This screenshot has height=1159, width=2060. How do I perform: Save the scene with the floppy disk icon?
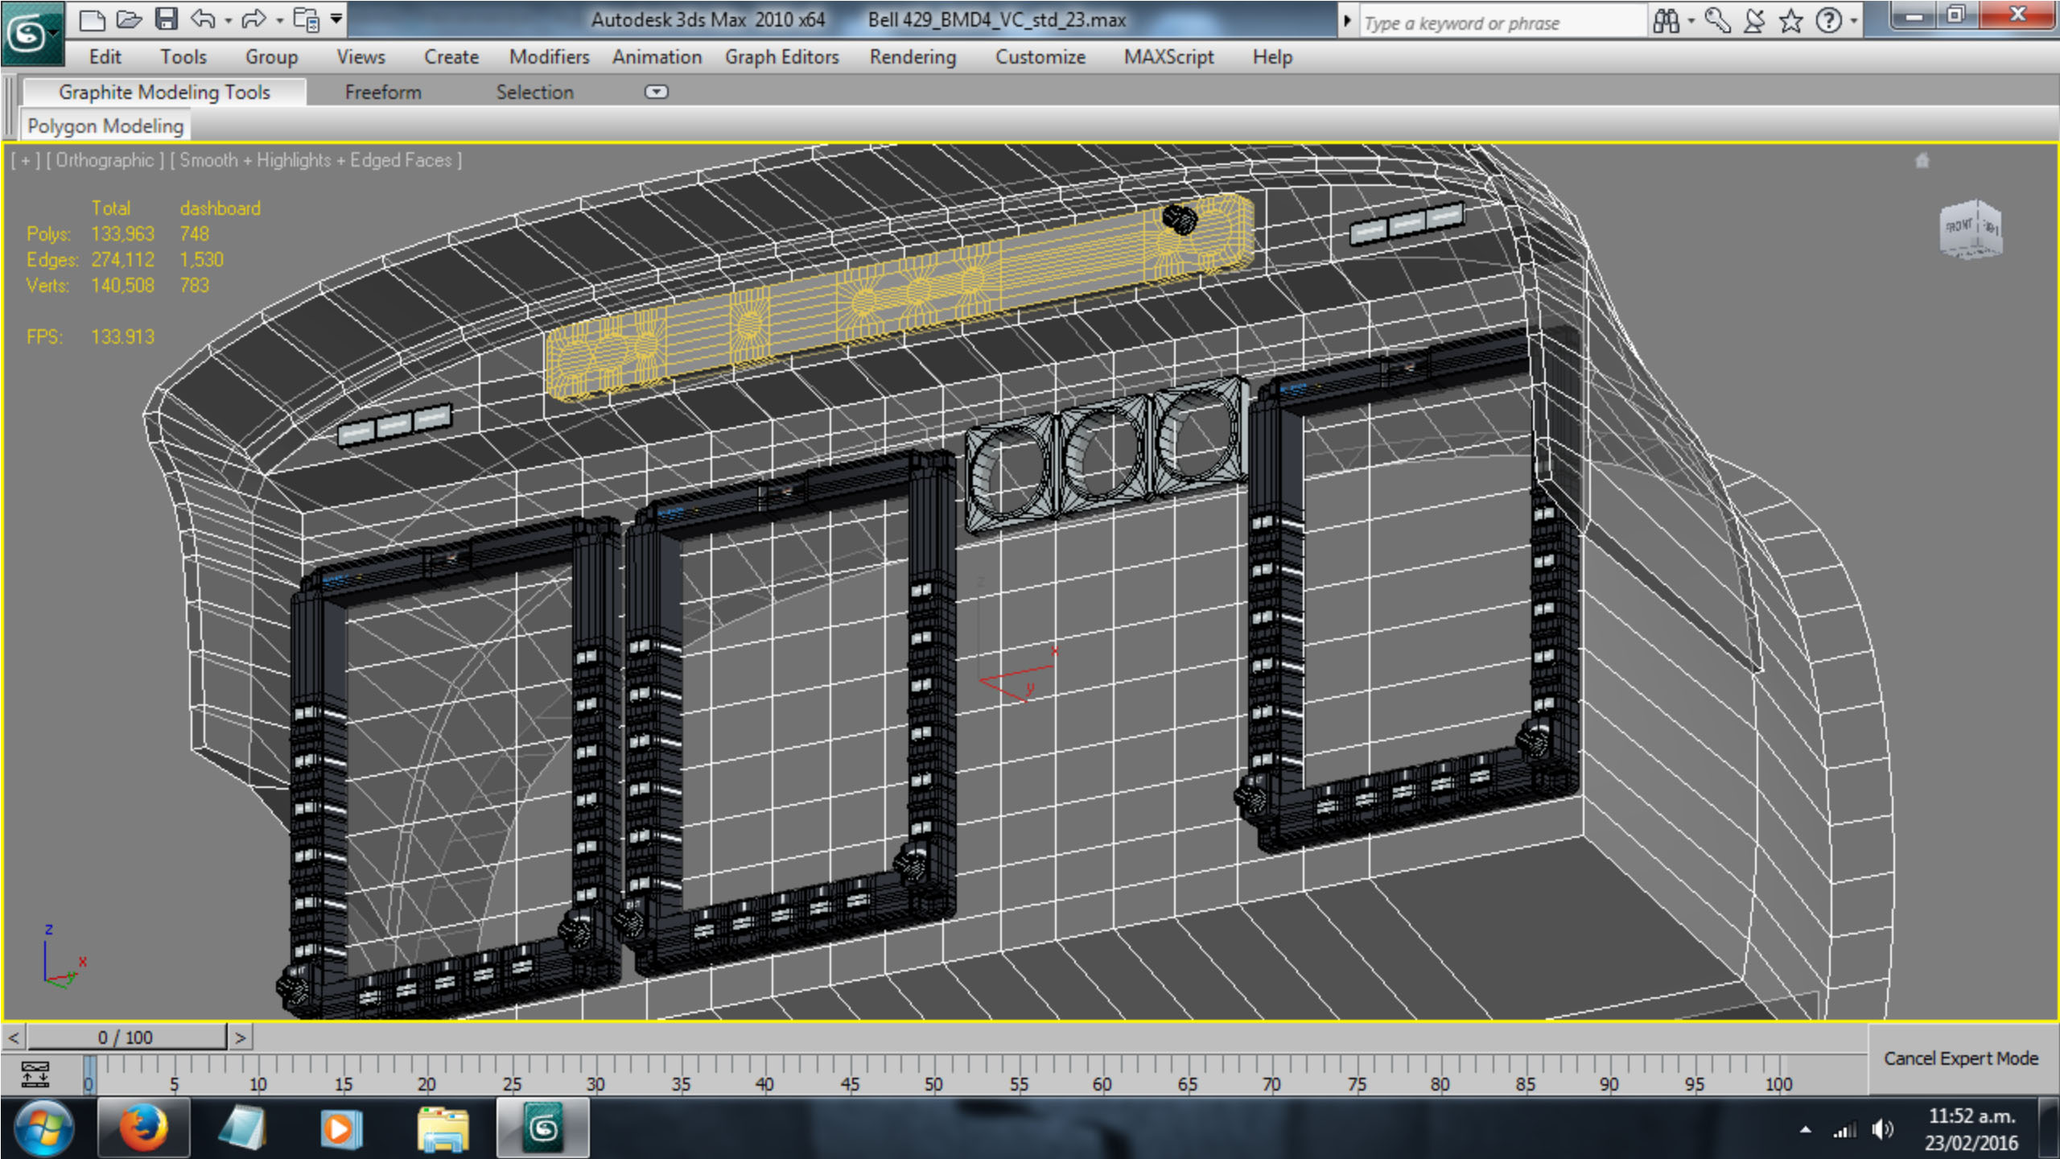[x=166, y=19]
